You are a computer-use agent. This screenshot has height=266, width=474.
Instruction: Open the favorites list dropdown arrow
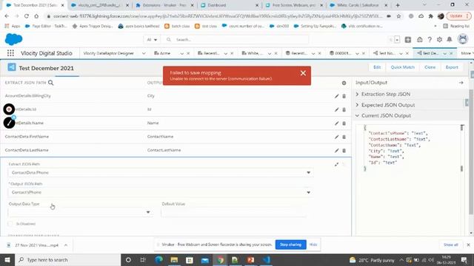pyautogui.click(x=397, y=39)
